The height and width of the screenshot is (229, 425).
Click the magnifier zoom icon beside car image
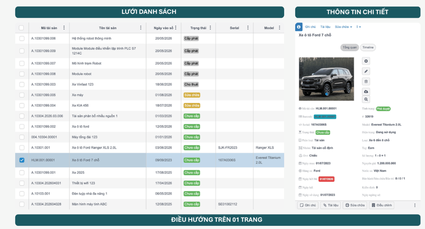366,99
